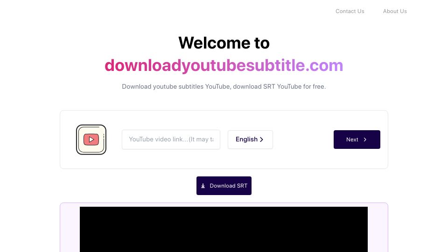Click the downloadyoutubesubtitle.com heading text
448x252 pixels.
click(x=224, y=65)
